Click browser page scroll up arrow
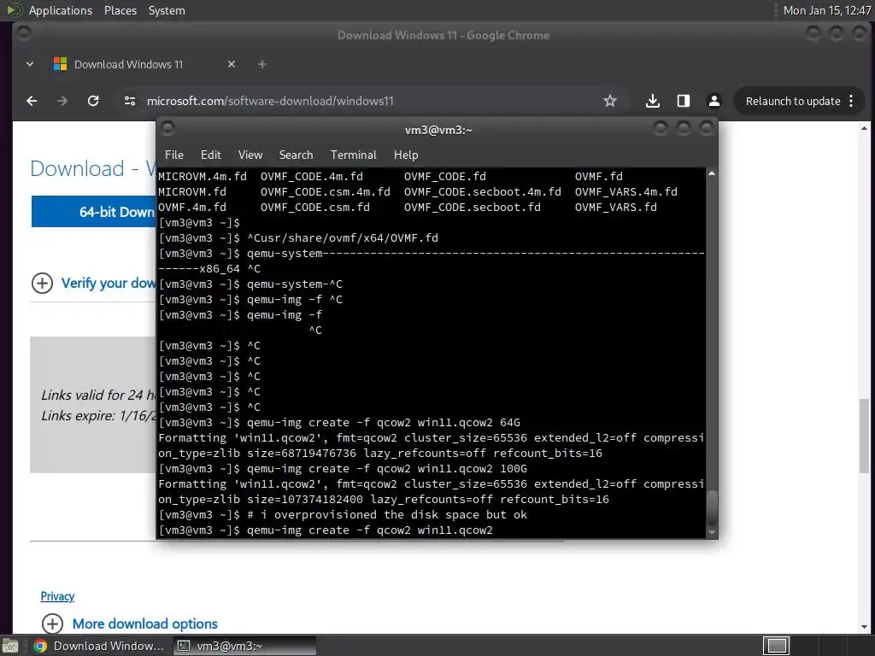 (864, 128)
